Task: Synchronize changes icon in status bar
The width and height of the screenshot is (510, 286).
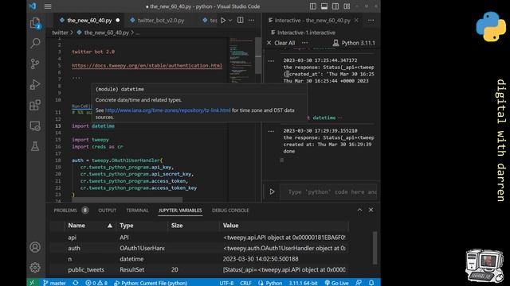Action: (x=76, y=283)
